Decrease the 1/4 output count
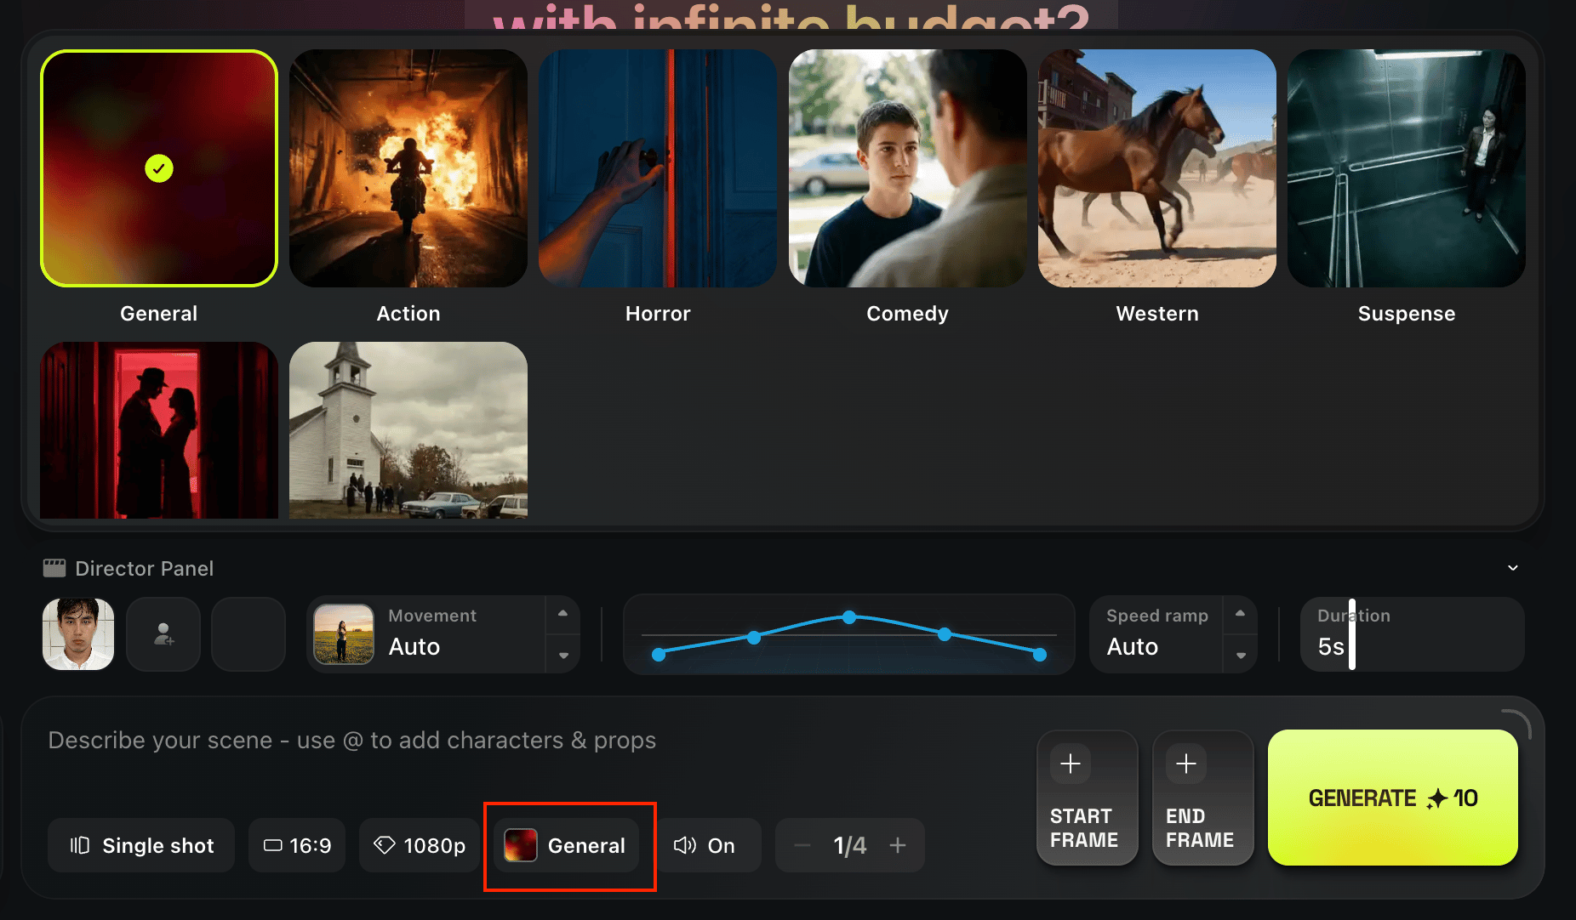 coord(802,845)
